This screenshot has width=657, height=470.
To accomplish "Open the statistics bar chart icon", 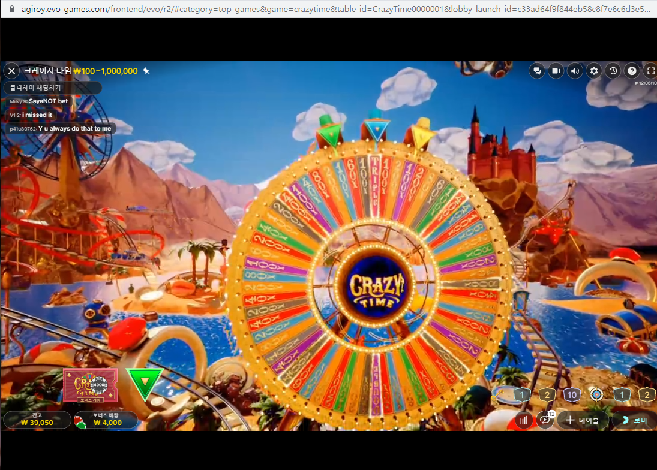I will tap(524, 420).
